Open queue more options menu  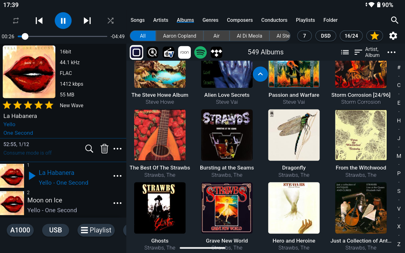pyautogui.click(x=117, y=149)
